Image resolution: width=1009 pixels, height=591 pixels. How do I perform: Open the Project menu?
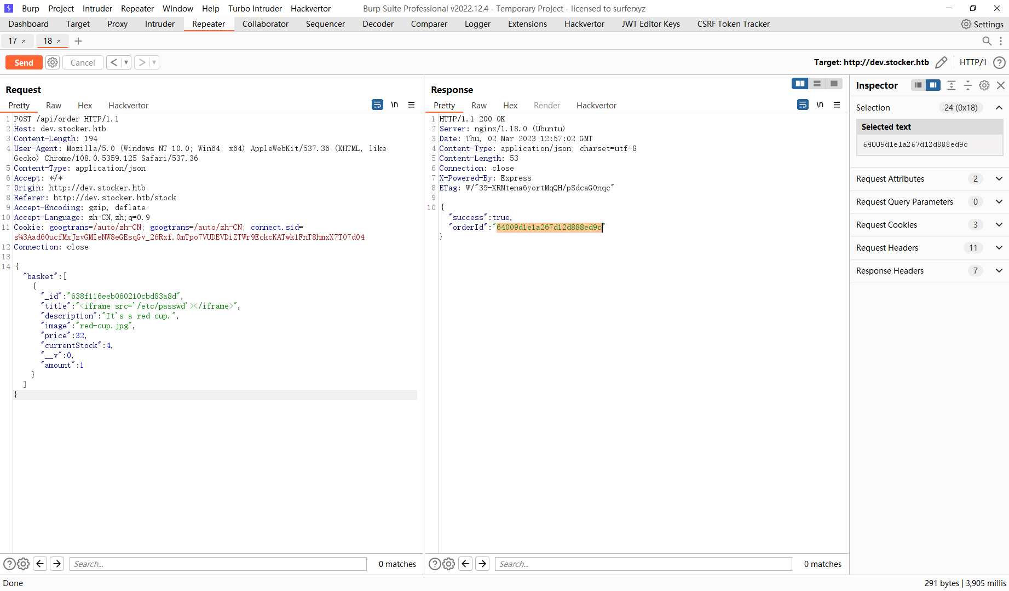(61, 9)
